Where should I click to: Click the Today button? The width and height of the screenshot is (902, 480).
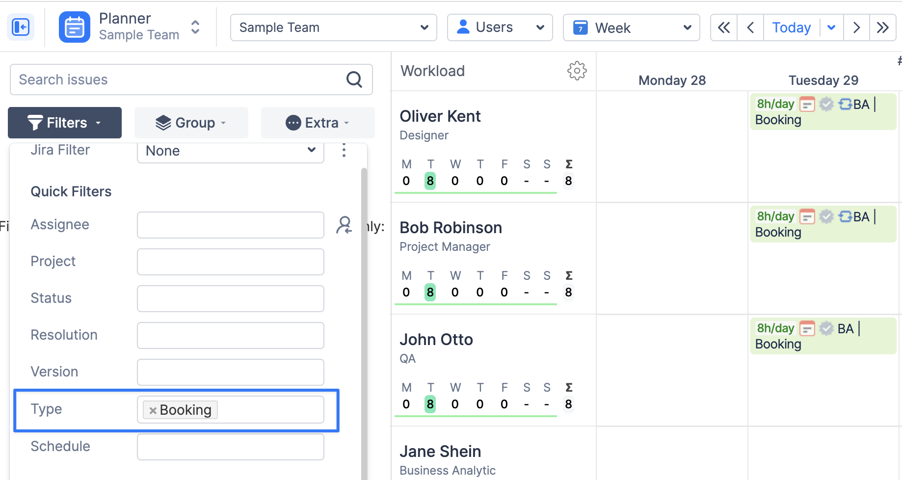(x=791, y=27)
